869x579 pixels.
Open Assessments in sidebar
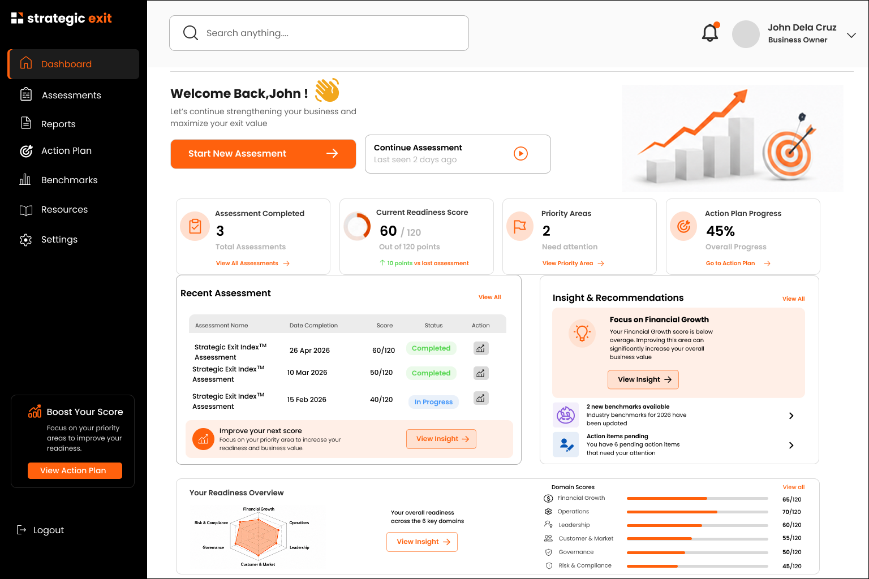click(x=71, y=95)
